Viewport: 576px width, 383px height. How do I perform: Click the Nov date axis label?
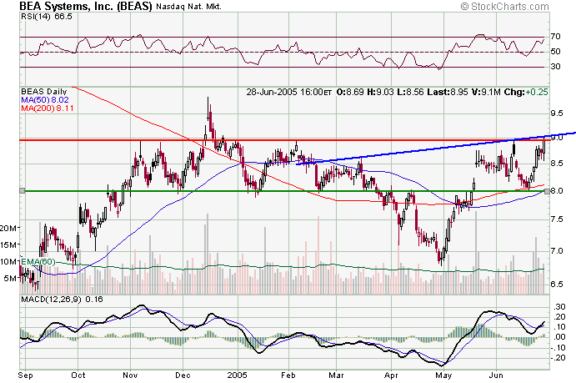[130, 375]
